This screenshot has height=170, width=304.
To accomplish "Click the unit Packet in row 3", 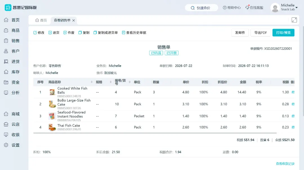I will click(139, 116).
